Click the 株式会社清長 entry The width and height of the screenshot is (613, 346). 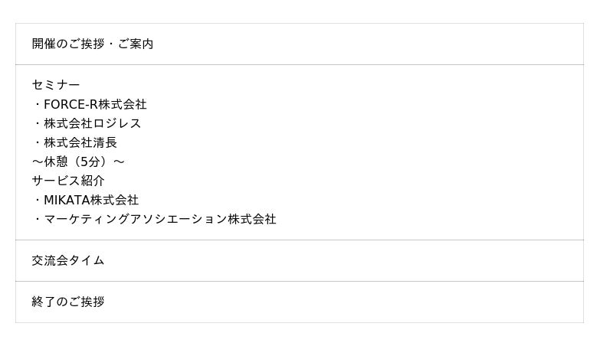(x=80, y=142)
